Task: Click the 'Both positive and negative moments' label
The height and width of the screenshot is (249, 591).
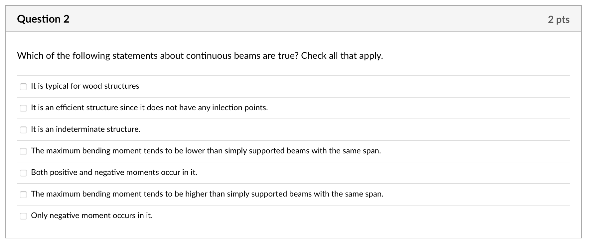Action: [114, 173]
